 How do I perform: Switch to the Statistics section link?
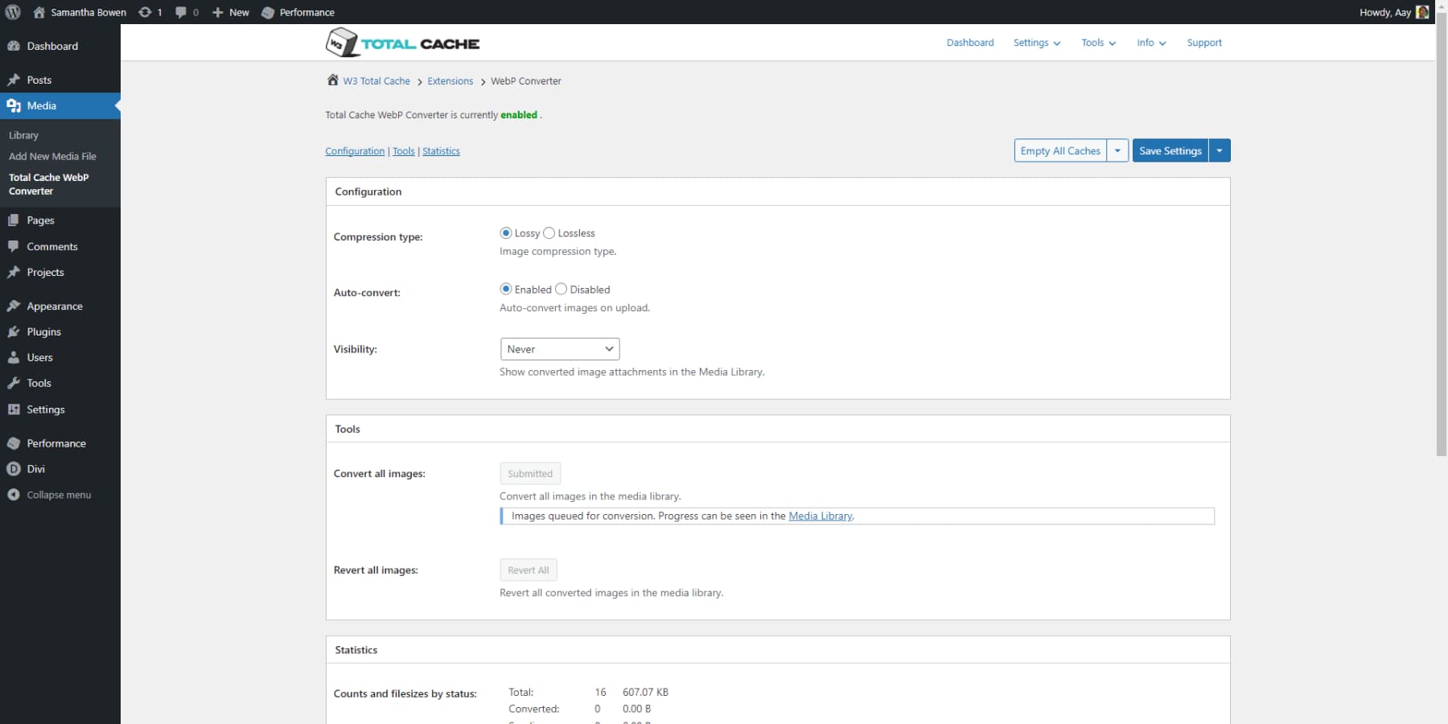pyautogui.click(x=441, y=150)
